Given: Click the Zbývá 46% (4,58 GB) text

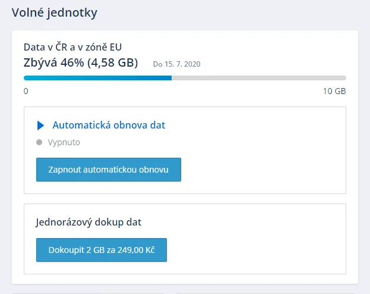Looking at the screenshot, I should point(80,62).
